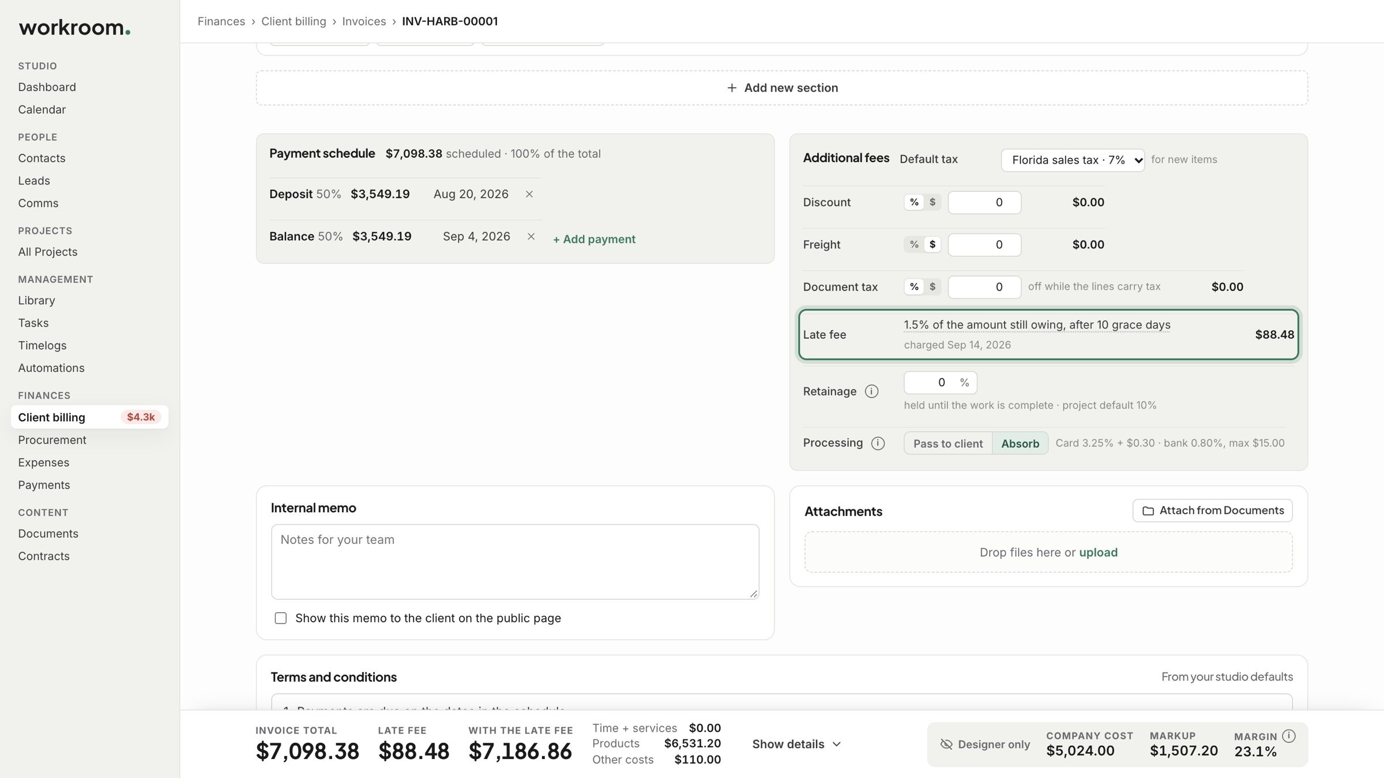Click the Internal memo notes textarea
Screen dimensions: 1384x778
[515, 561]
